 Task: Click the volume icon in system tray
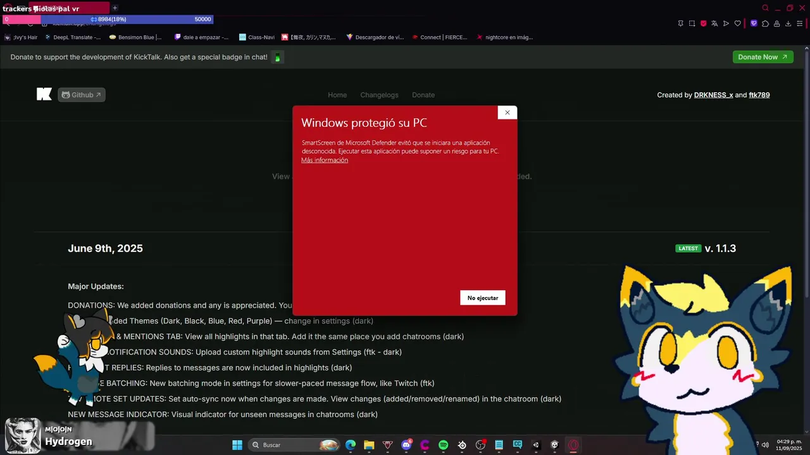coord(765,445)
